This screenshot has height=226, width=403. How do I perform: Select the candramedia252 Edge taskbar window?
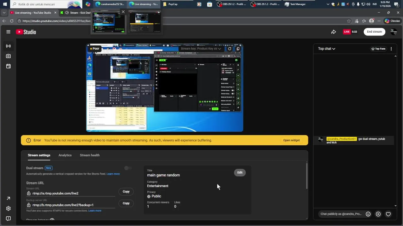coord(110,4)
